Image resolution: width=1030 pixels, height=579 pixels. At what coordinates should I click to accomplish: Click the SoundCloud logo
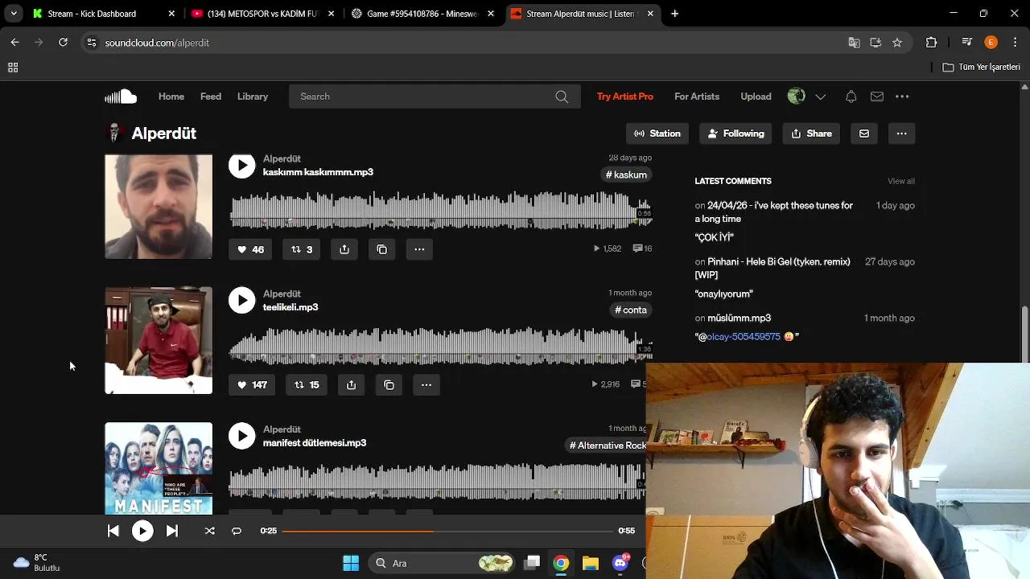[x=121, y=96]
